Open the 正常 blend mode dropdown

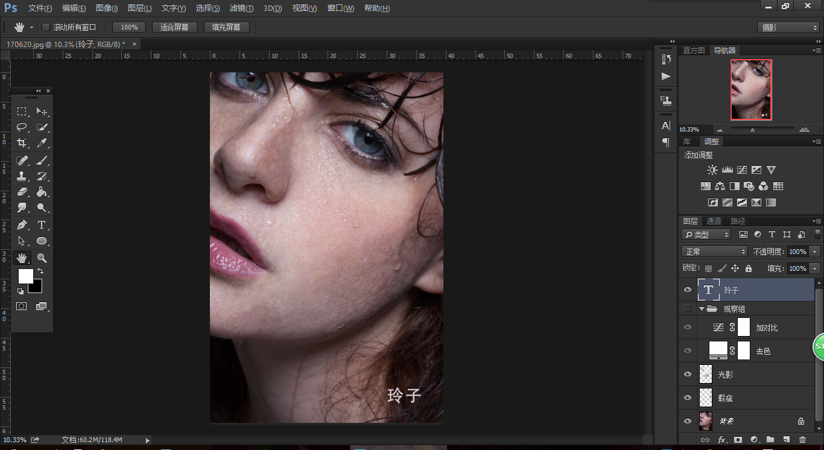pyautogui.click(x=714, y=252)
